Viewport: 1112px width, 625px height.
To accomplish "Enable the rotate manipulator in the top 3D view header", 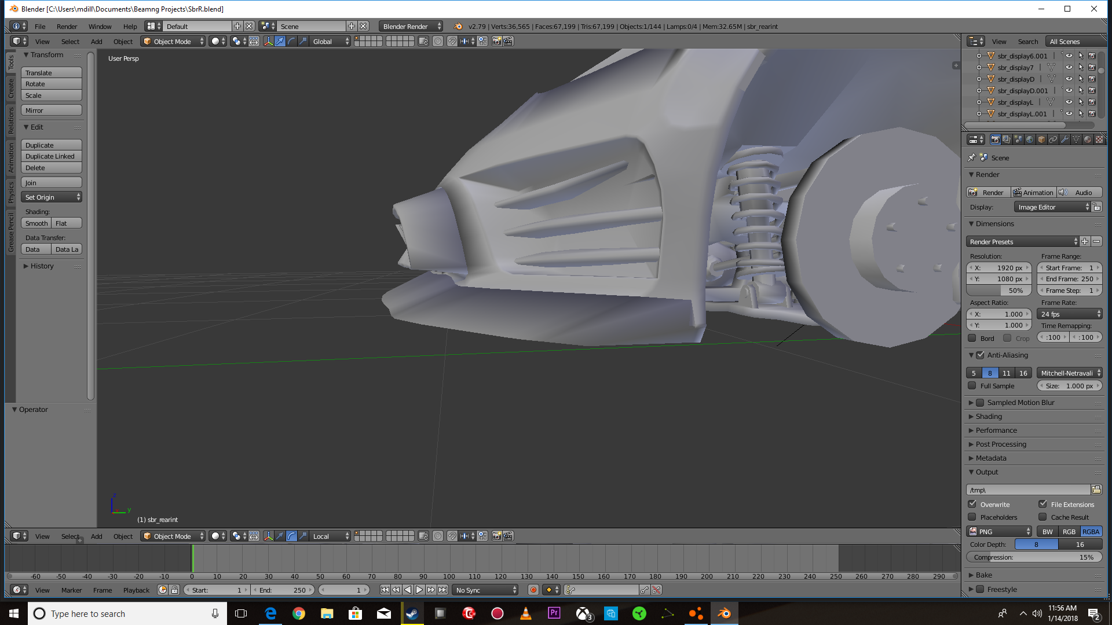I will point(291,42).
